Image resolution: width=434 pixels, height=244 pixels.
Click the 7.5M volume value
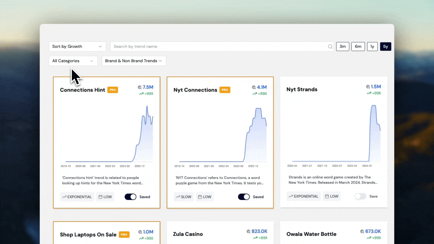[x=148, y=87]
